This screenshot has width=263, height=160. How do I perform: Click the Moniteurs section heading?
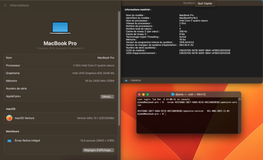pyautogui.click(x=13, y=132)
